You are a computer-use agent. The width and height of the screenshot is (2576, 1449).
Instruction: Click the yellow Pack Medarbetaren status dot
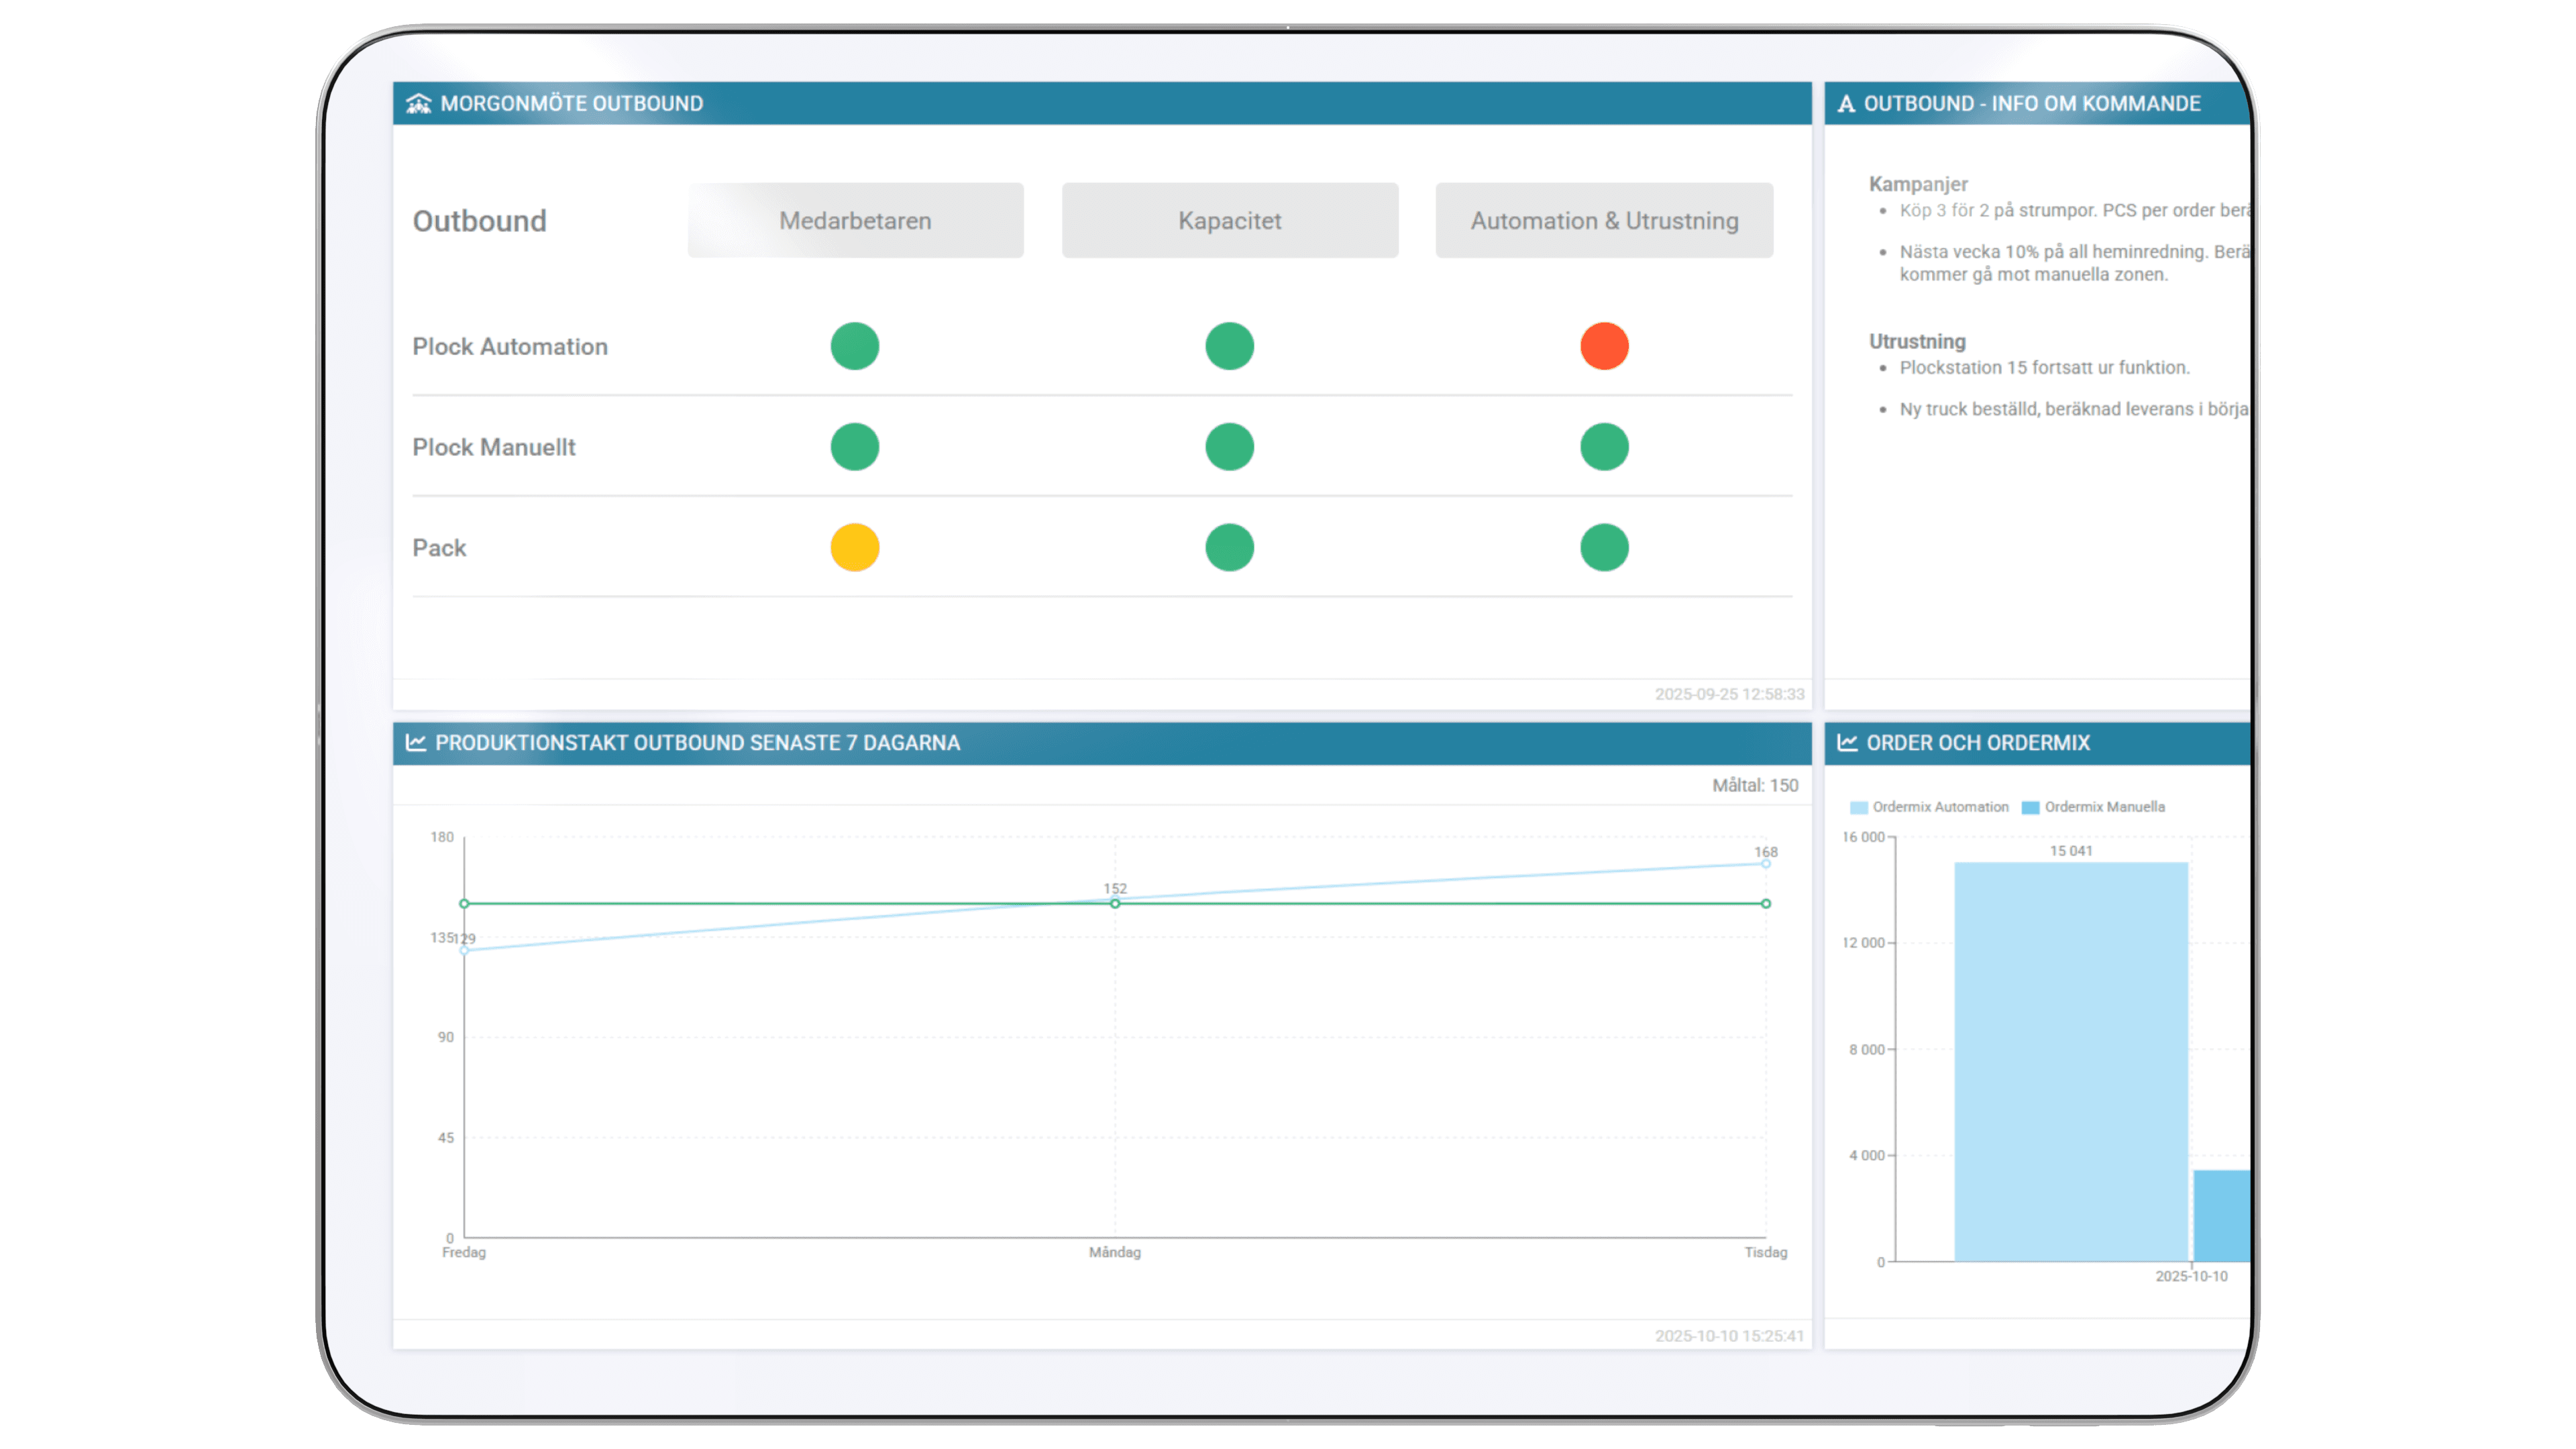pos(854,547)
